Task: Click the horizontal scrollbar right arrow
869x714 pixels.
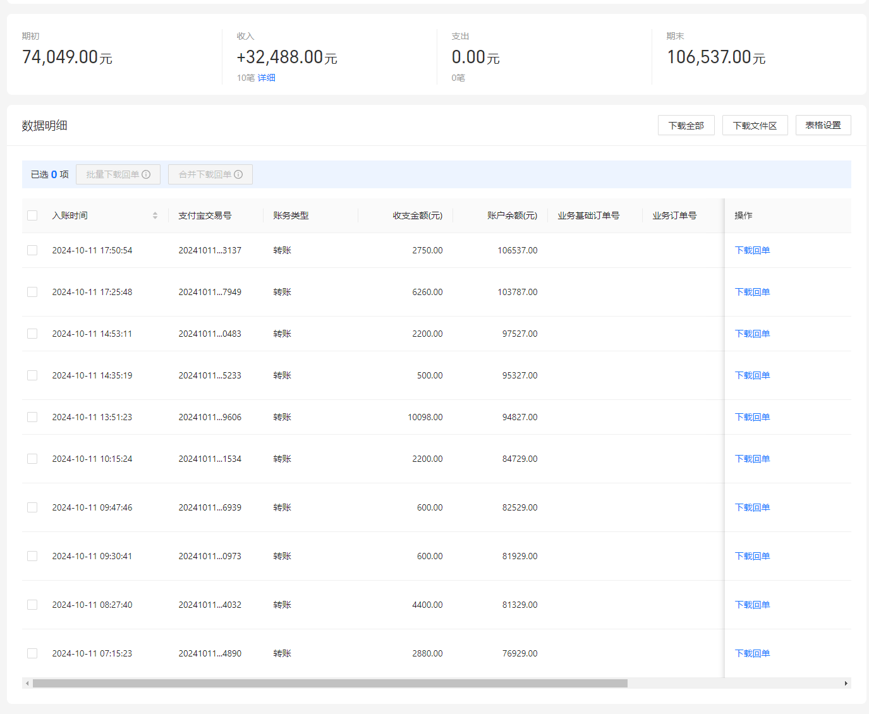Action: pos(846,683)
